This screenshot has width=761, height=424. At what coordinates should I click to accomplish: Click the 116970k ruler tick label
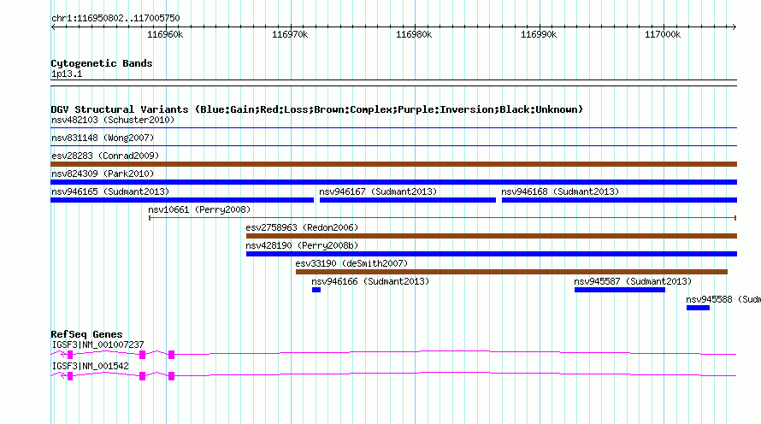pos(290,34)
